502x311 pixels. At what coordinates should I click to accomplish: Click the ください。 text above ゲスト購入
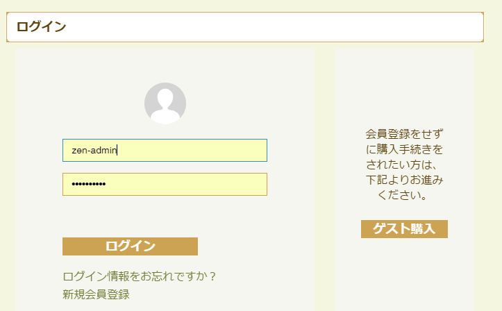tap(402, 195)
